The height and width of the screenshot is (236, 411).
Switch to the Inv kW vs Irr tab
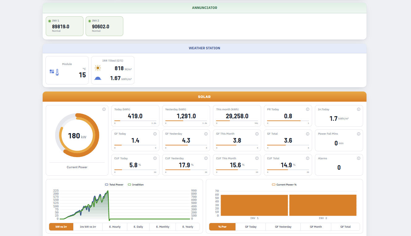[x=88, y=227]
